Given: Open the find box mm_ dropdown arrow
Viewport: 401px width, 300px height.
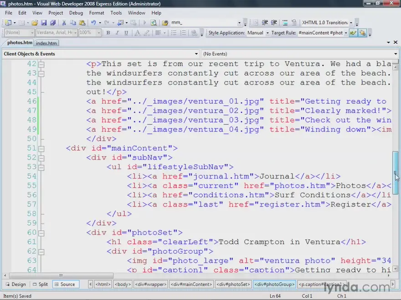Looking at the screenshot, I should tap(239, 23).
